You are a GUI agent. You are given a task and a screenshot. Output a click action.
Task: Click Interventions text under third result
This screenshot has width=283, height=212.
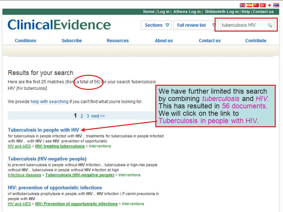click(x=133, y=204)
